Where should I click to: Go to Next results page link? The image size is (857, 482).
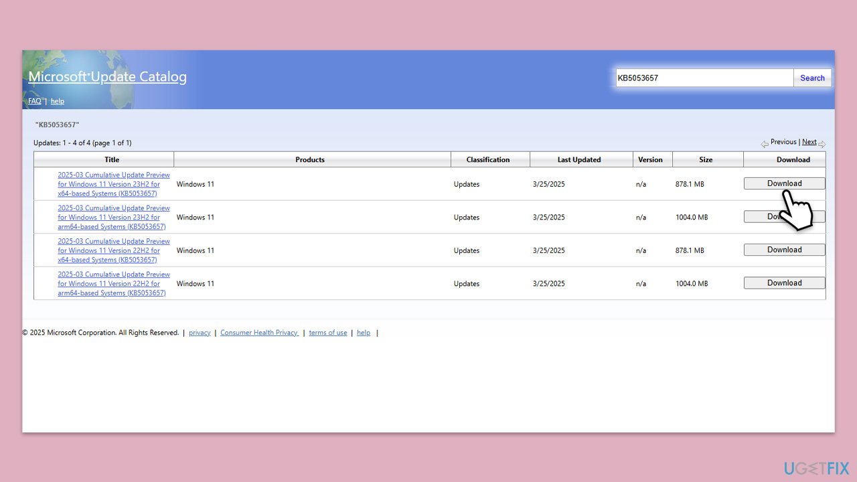pos(809,142)
